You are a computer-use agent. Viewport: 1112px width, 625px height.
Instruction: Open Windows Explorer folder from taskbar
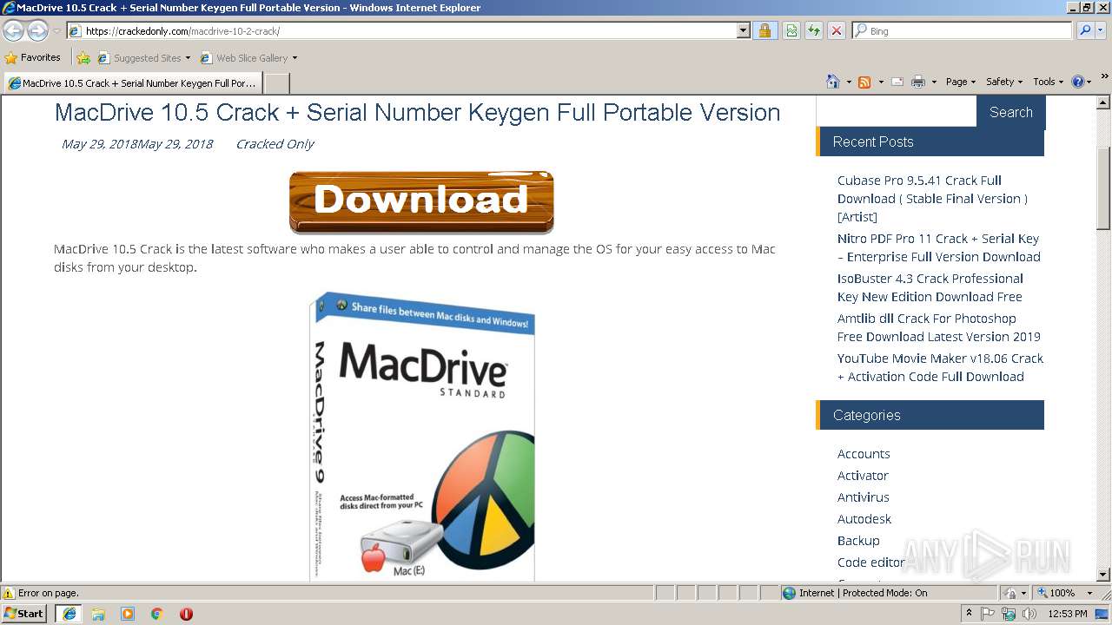(98, 614)
